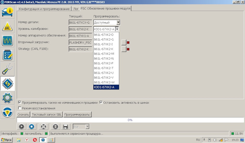Viewport: 245px width, 143px height.
Task: Click red status indicator beside Strategy row
Action: click(128, 49)
